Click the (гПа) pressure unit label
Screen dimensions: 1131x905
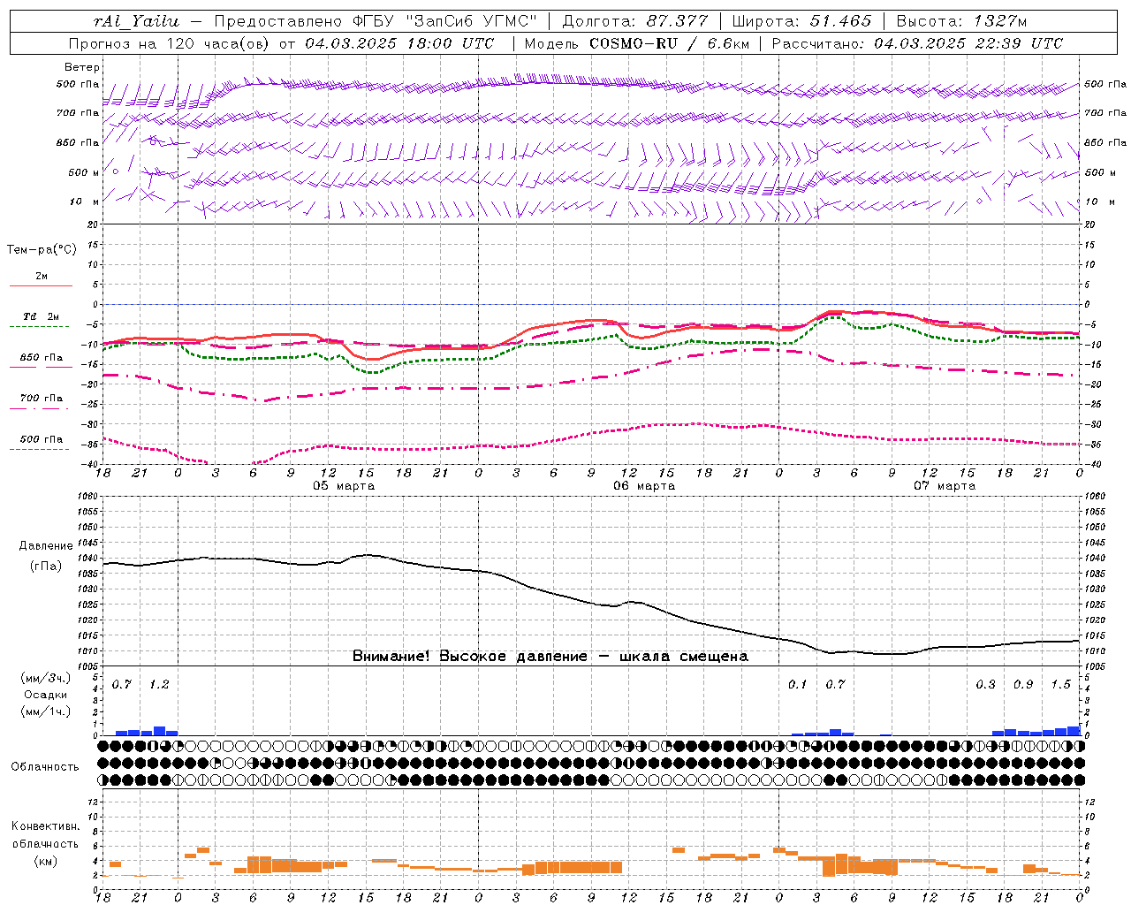[46, 566]
